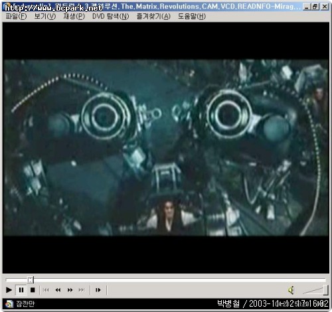Click the Matrix Revolutions video frame
Viewport: 332px width, 312px height.
tap(166, 147)
